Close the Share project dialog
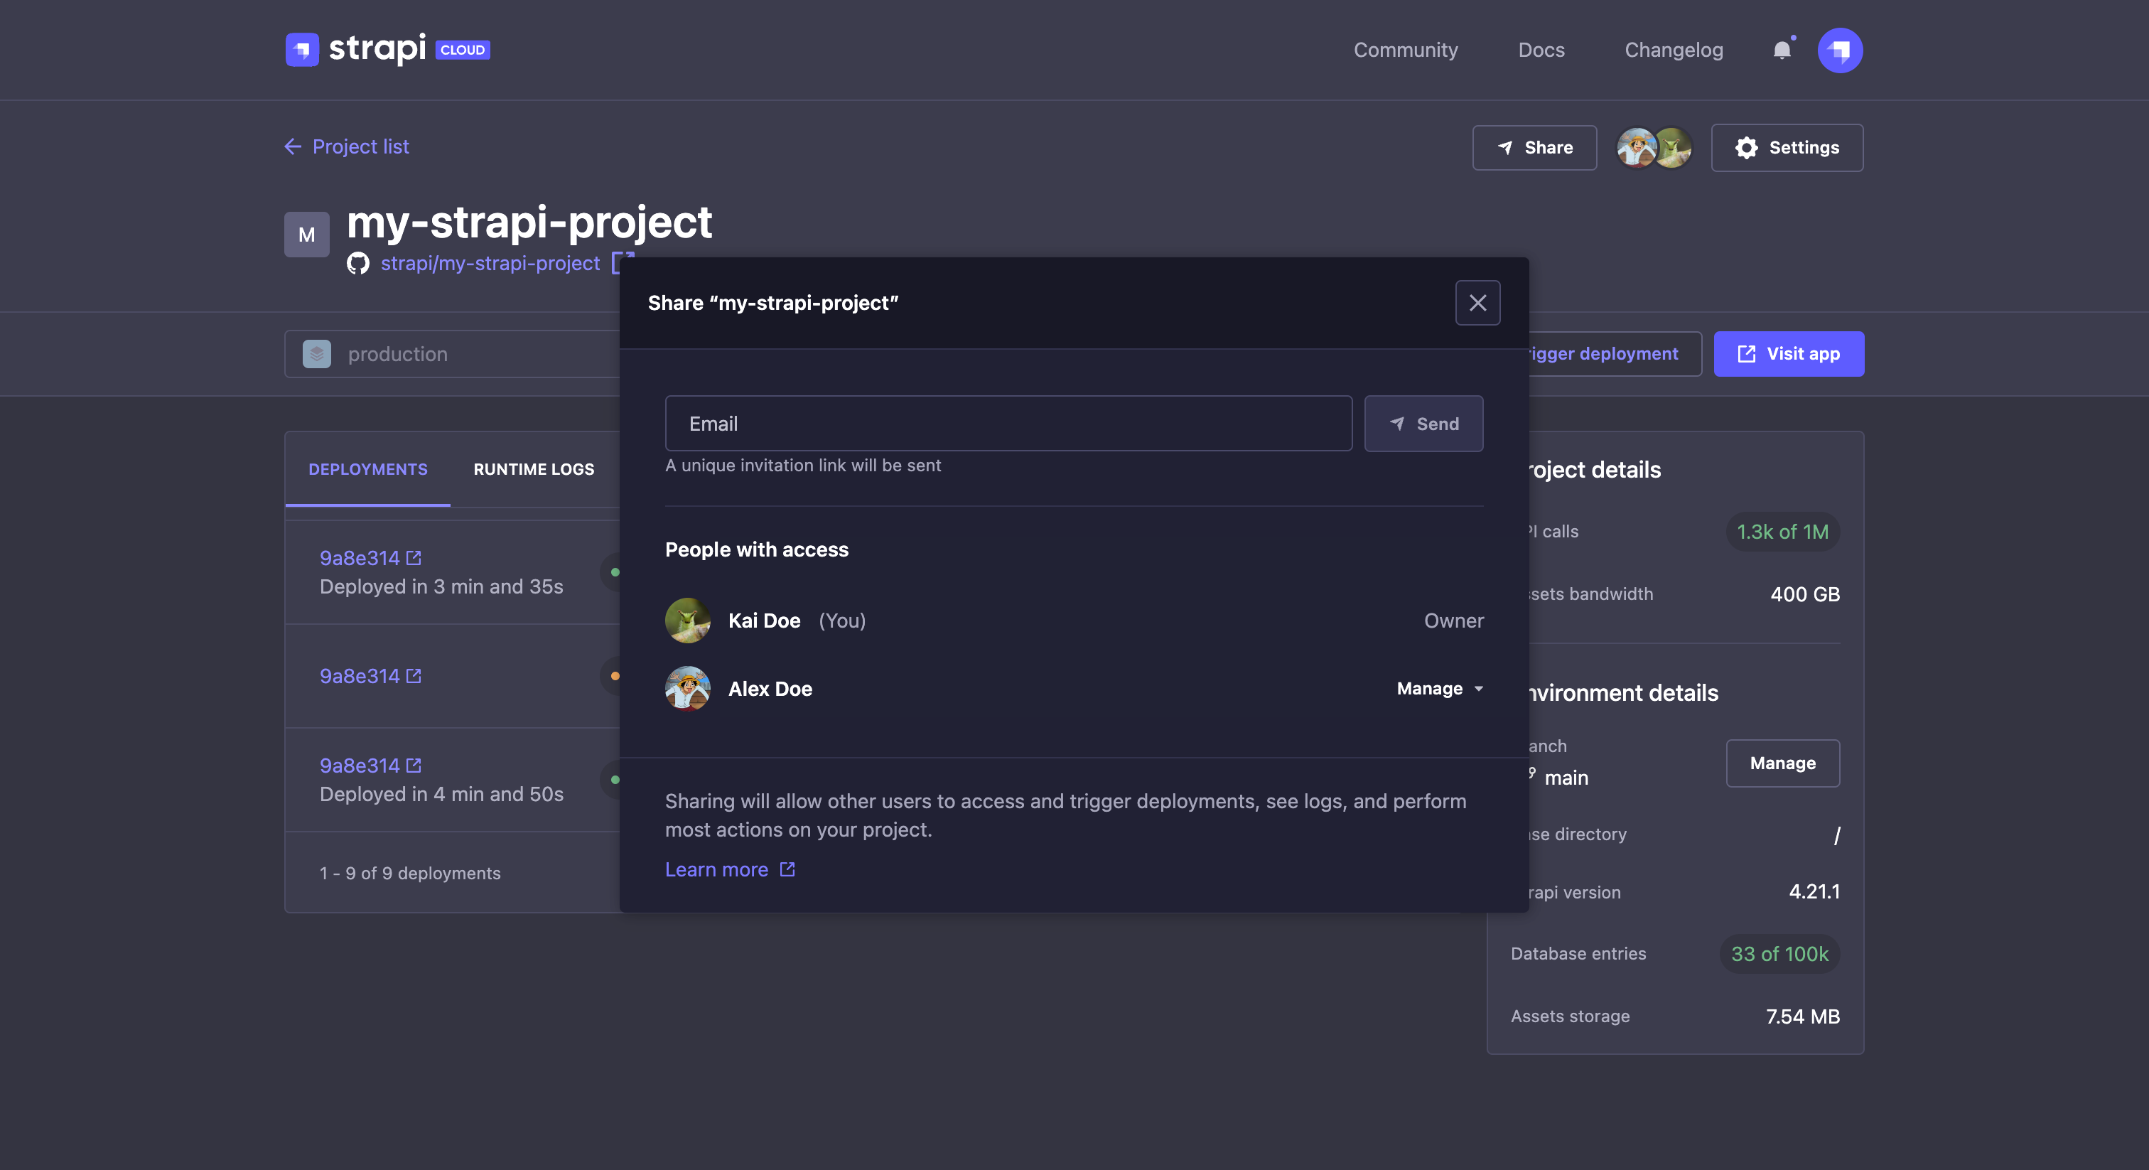This screenshot has width=2149, height=1170. pyautogui.click(x=1477, y=303)
